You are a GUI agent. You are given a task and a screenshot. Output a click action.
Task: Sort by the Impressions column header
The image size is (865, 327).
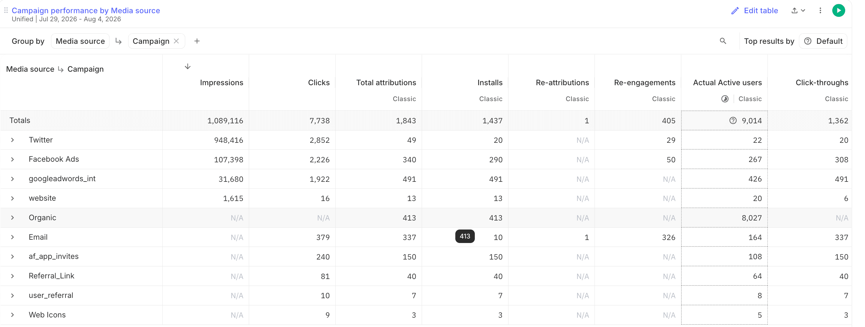pyautogui.click(x=222, y=82)
